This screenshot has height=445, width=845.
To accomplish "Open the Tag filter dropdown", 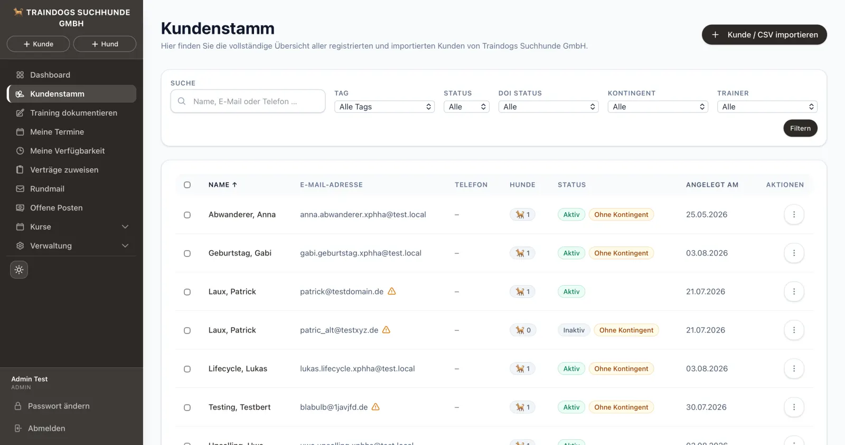I will tap(384, 107).
